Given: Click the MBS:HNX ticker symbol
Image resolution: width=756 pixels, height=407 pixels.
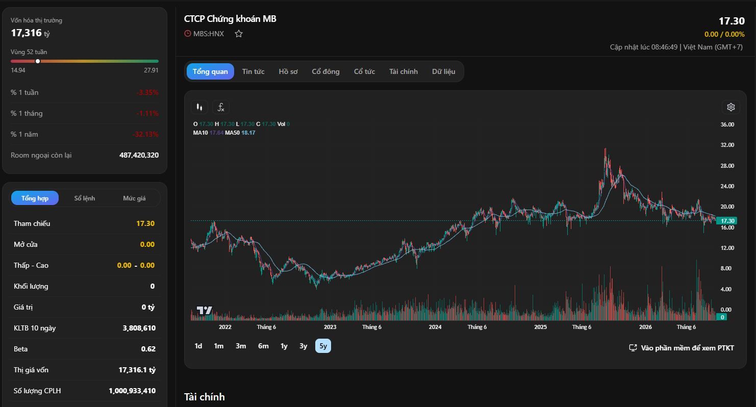Looking at the screenshot, I should pyautogui.click(x=209, y=34).
